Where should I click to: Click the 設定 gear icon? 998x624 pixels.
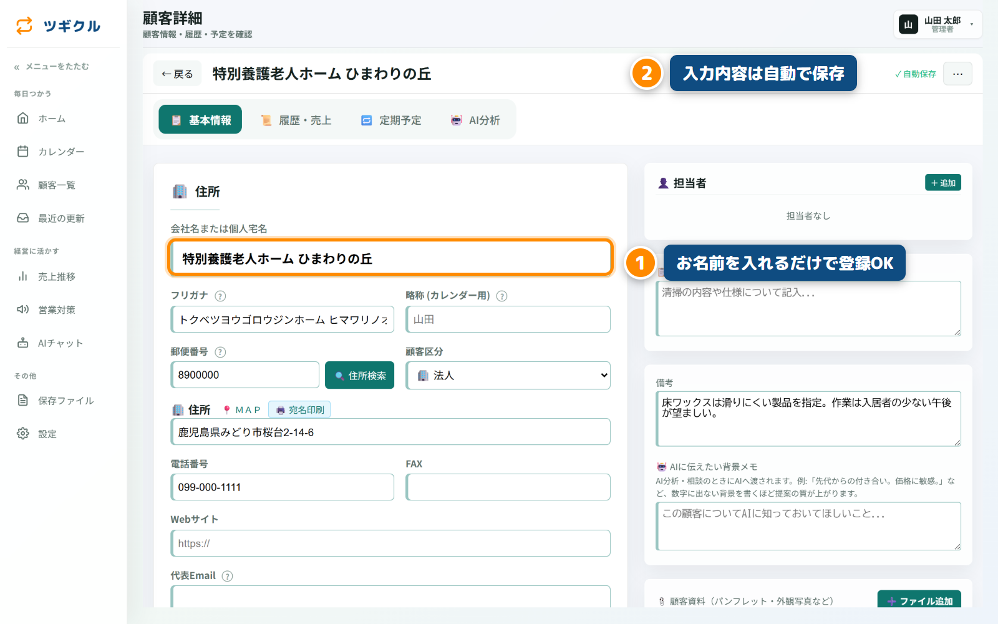(x=23, y=433)
